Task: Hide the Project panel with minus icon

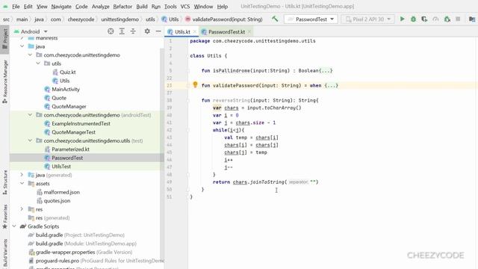Action: tap(158, 31)
